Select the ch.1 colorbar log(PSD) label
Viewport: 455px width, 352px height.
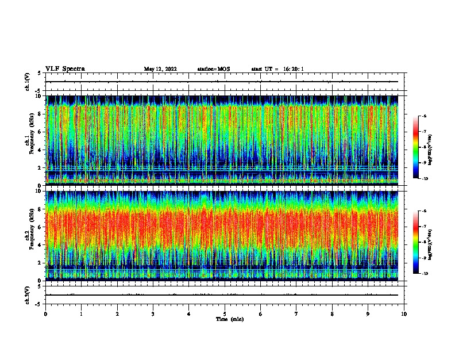(430, 150)
